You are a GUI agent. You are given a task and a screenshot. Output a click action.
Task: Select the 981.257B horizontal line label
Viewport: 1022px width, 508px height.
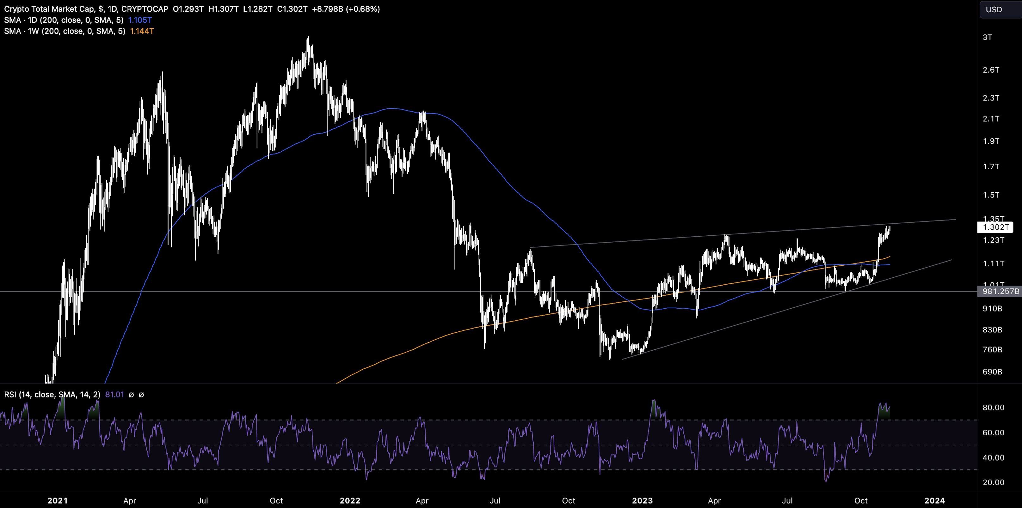pyautogui.click(x=1000, y=291)
